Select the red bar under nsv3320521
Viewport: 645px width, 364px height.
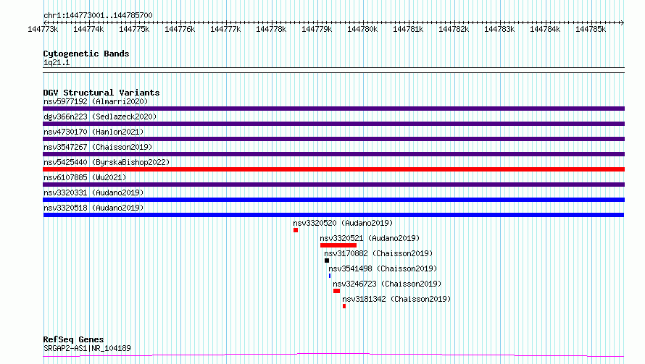click(x=338, y=245)
